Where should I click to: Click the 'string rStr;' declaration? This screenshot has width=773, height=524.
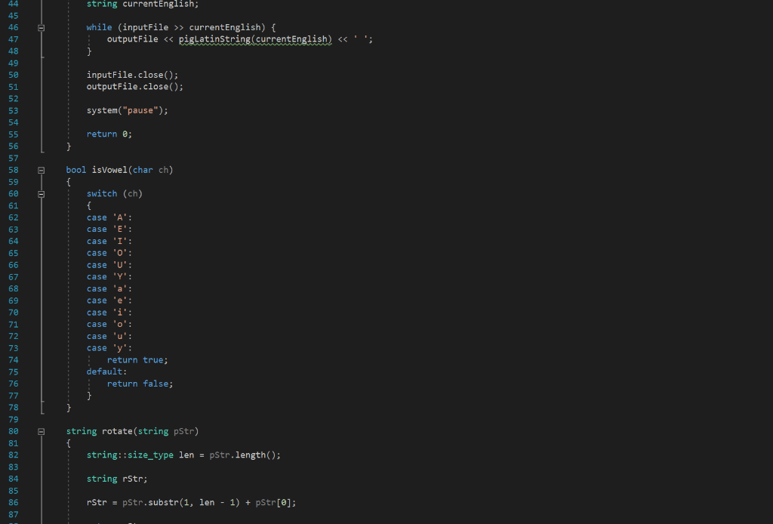[117, 479]
